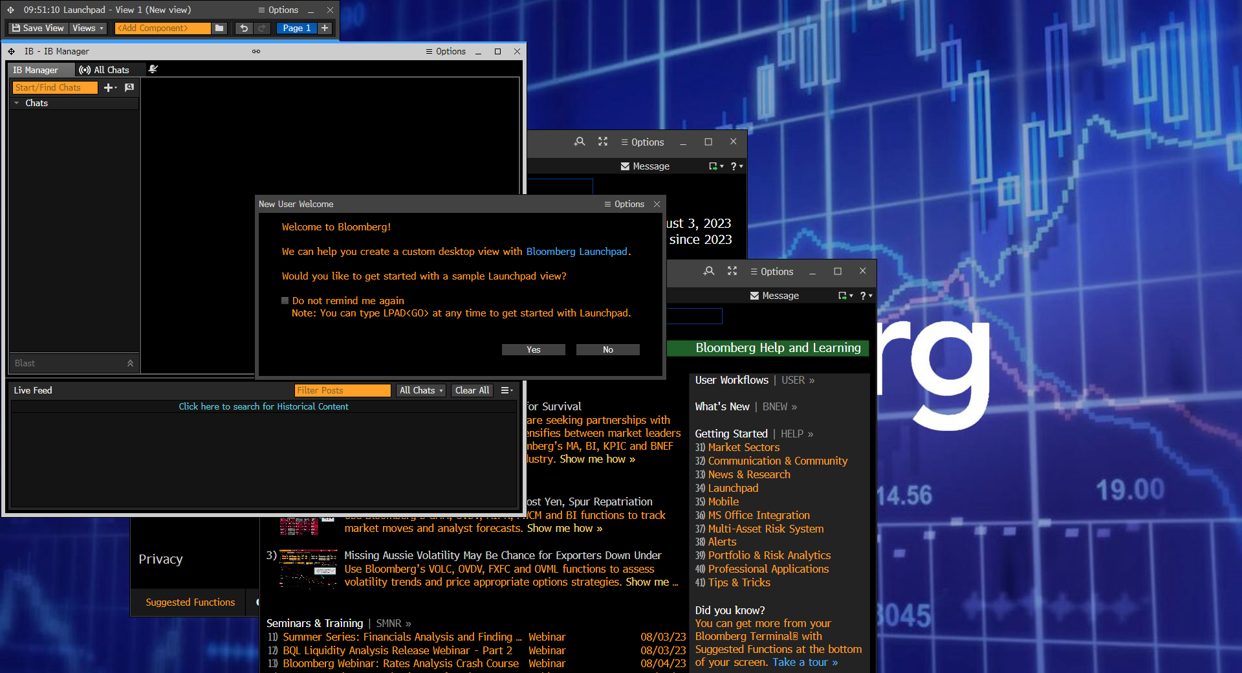Click the envelope Message icon in the lower-right window
The height and width of the screenshot is (673, 1242).
coord(754,296)
